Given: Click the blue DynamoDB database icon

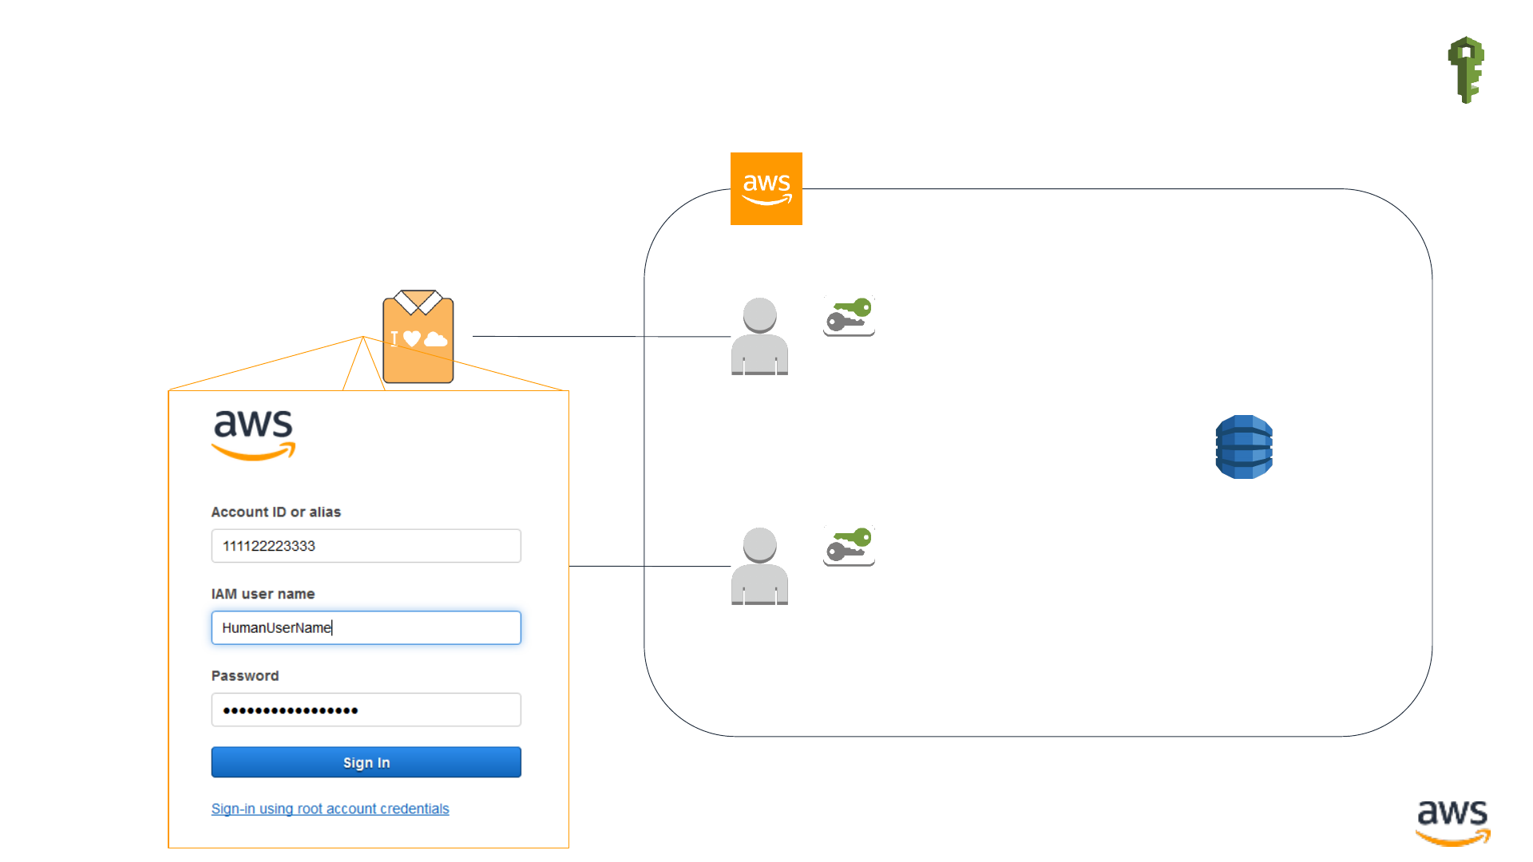Looking at the screenshot, I should pyautogui.click(x=1244, y=447).
